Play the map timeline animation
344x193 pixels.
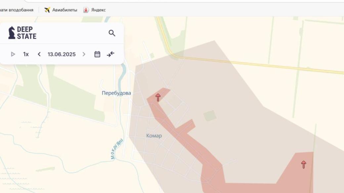pyautogui.click(x=13, y=54)
